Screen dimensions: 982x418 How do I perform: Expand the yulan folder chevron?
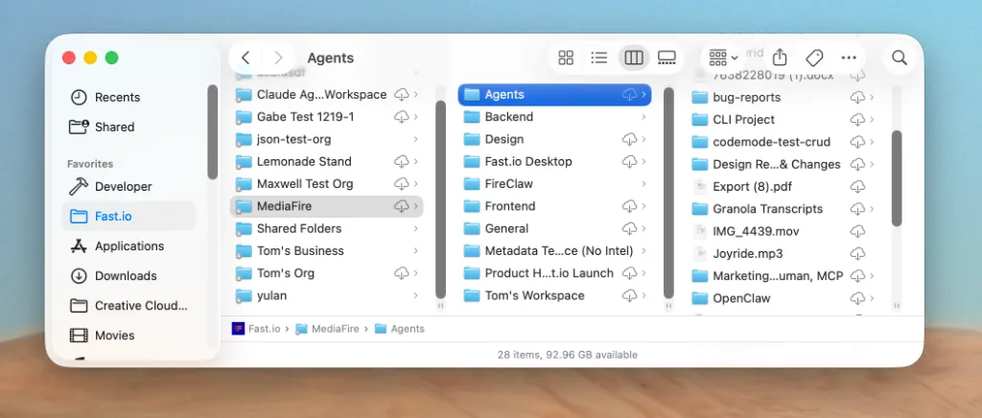[416, 295]
